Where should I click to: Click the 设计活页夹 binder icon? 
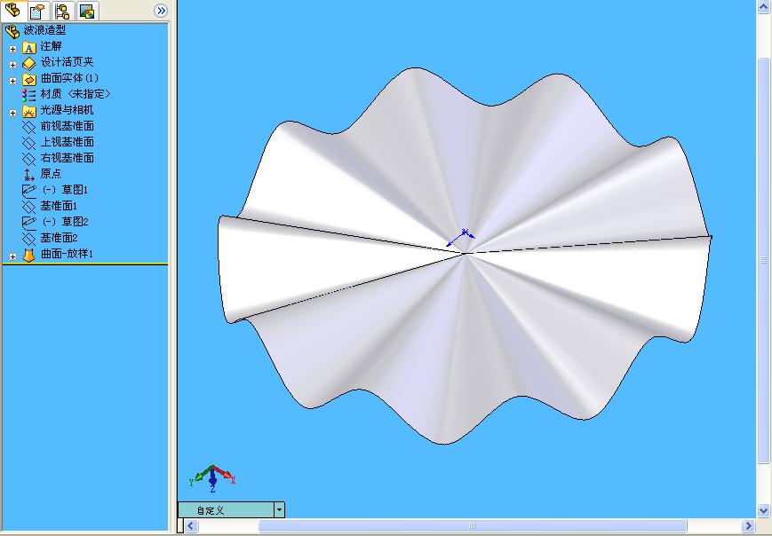coord(29,63)
